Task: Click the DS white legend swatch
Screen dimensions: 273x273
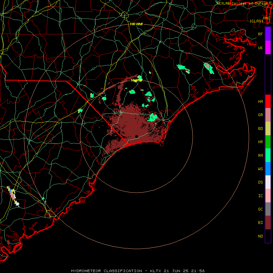Action: 268,182
